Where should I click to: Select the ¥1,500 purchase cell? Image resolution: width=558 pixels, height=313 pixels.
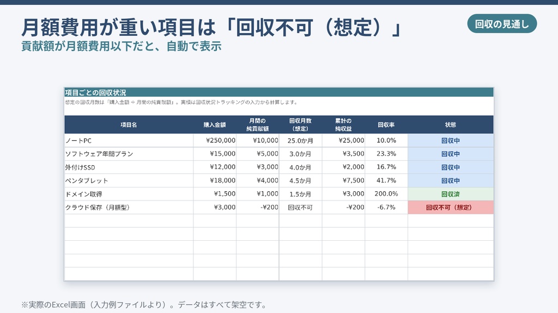[x=215, y=194]
